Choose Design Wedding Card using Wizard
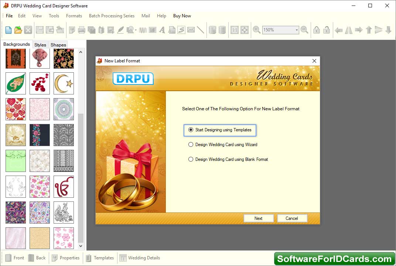This screenshot has height=266, width=396. (191, 145)
